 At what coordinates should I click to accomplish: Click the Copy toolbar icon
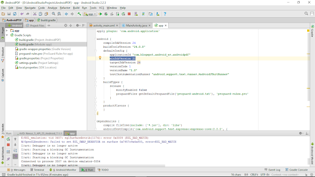[40, 14]
